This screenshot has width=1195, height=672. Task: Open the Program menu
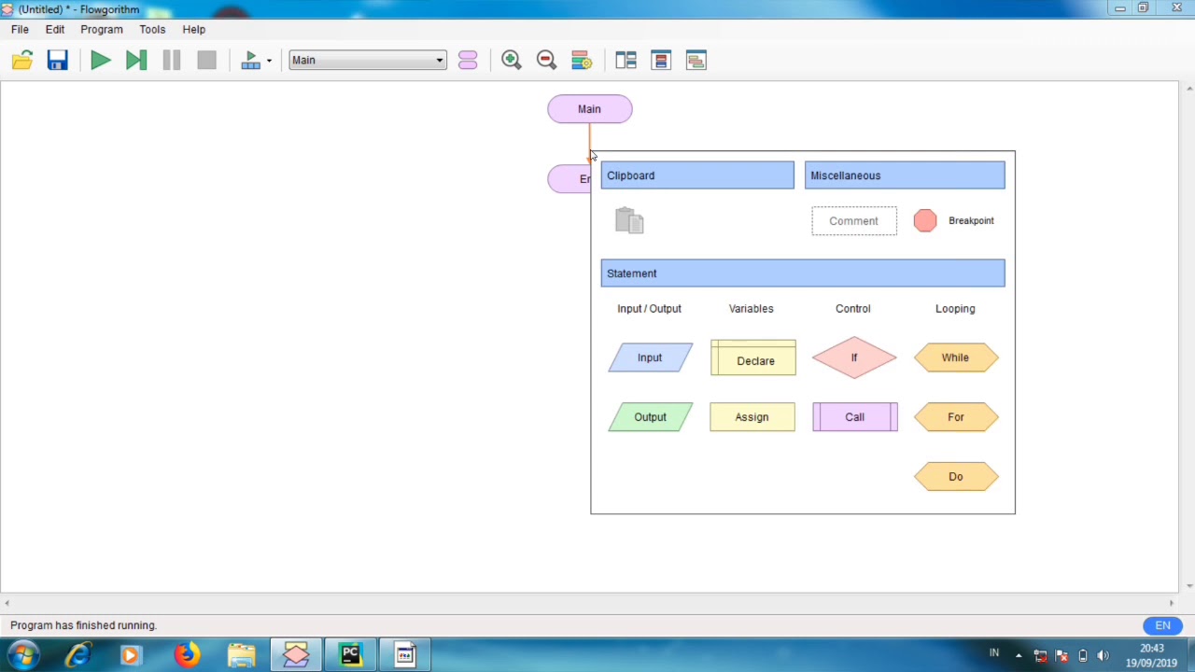tap(102, 29)
